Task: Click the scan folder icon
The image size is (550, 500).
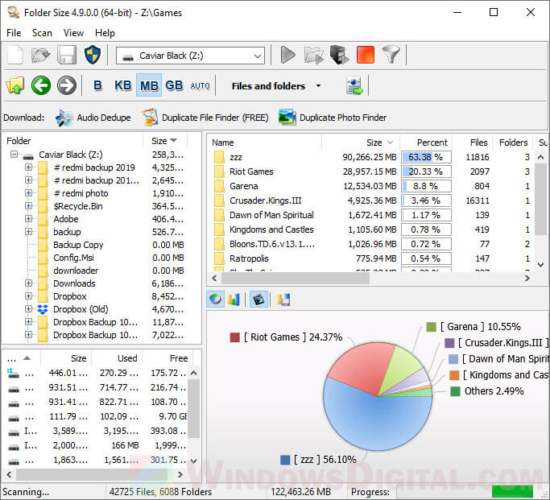Action: 314,55
